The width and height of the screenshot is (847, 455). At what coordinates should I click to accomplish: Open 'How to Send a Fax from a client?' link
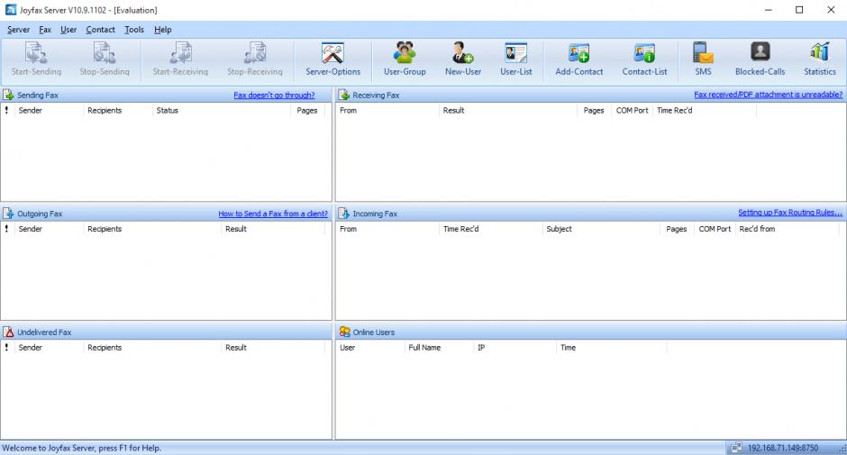coord(273,214)
